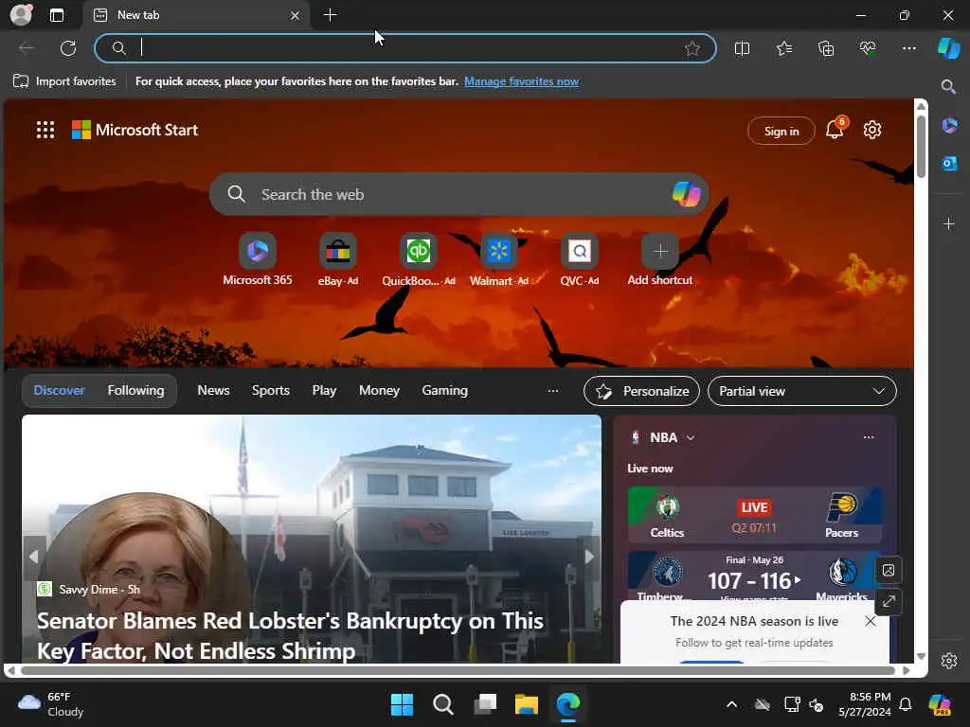Open the News feed tab
This screenshot has width=970, height=727.
click(213, 391)
